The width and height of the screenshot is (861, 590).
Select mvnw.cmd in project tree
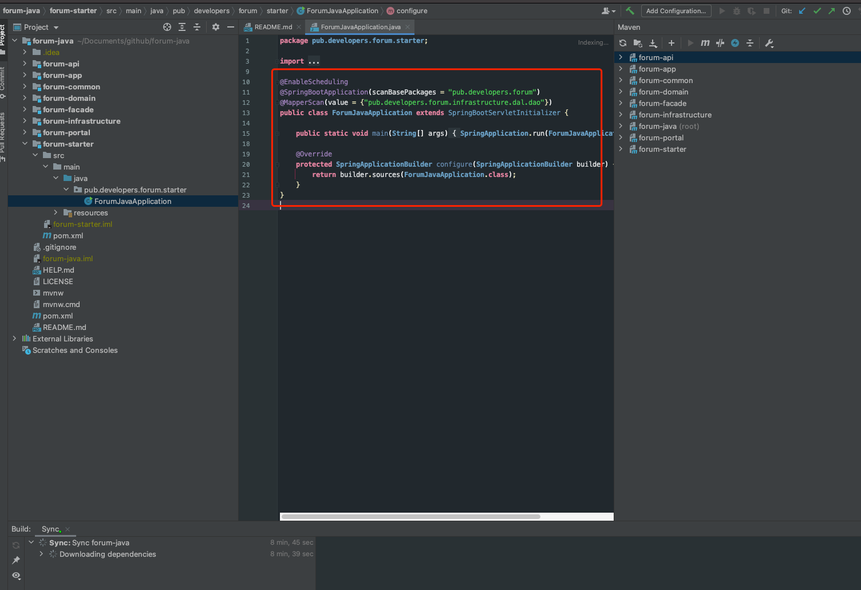(x=61, y=304)
